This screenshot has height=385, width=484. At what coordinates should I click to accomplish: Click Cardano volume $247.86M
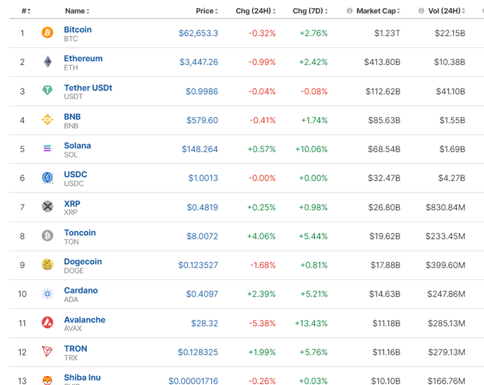point(446,294)
